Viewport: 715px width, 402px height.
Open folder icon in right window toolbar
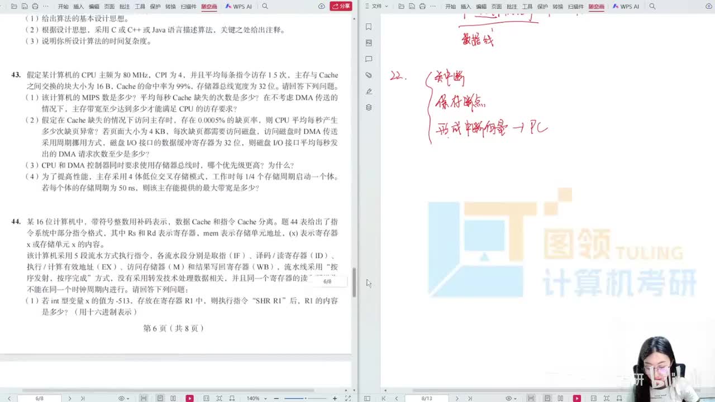401,6
